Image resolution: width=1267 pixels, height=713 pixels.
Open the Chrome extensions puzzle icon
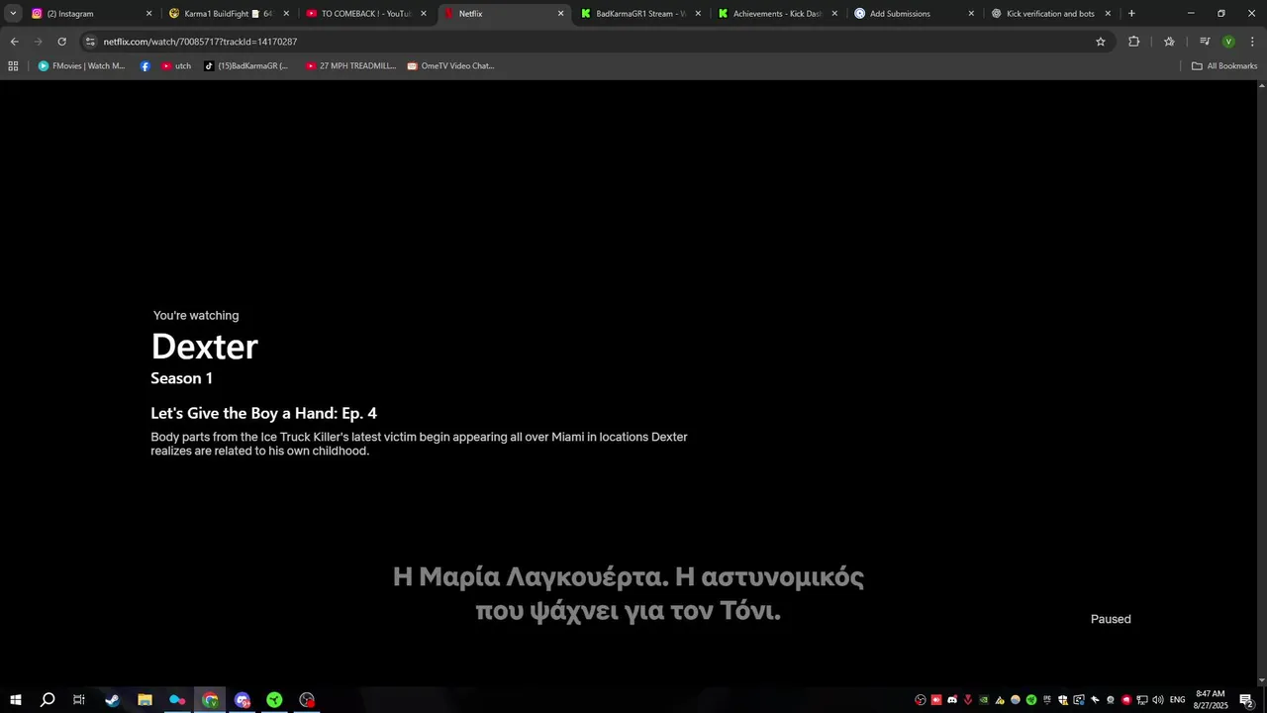[x=1133, y=42]
